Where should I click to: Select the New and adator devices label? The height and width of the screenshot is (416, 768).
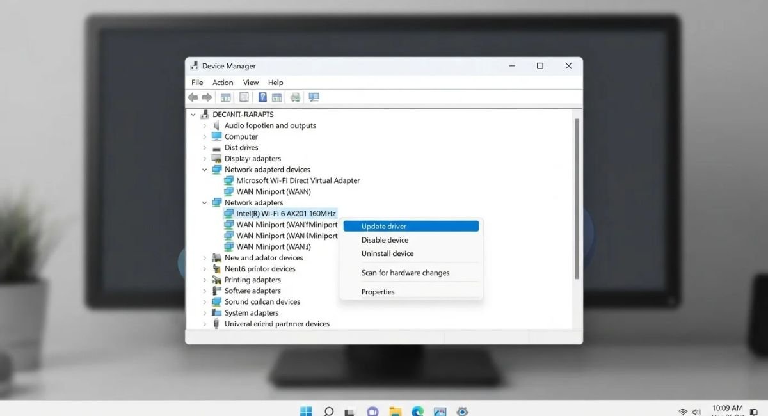click(x=264, y=258)
